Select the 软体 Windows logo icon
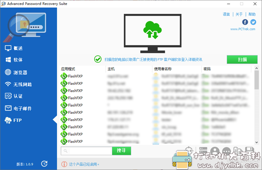 click(8, 60)
